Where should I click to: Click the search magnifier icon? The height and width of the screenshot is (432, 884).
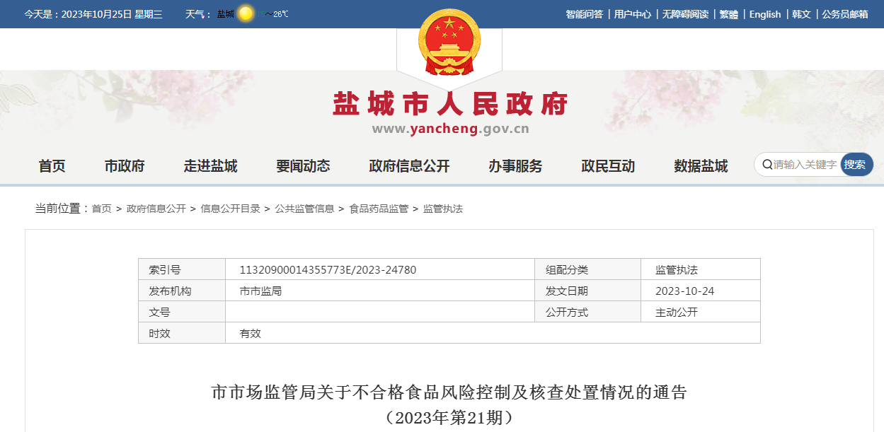766,164
